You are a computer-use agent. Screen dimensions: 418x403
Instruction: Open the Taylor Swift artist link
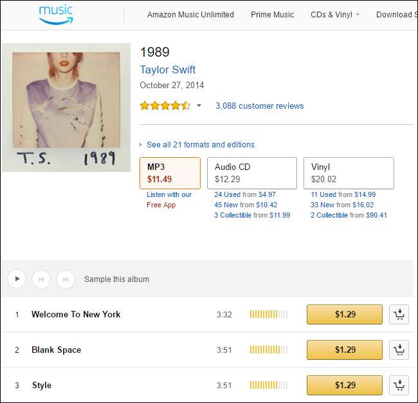point(167,70)
